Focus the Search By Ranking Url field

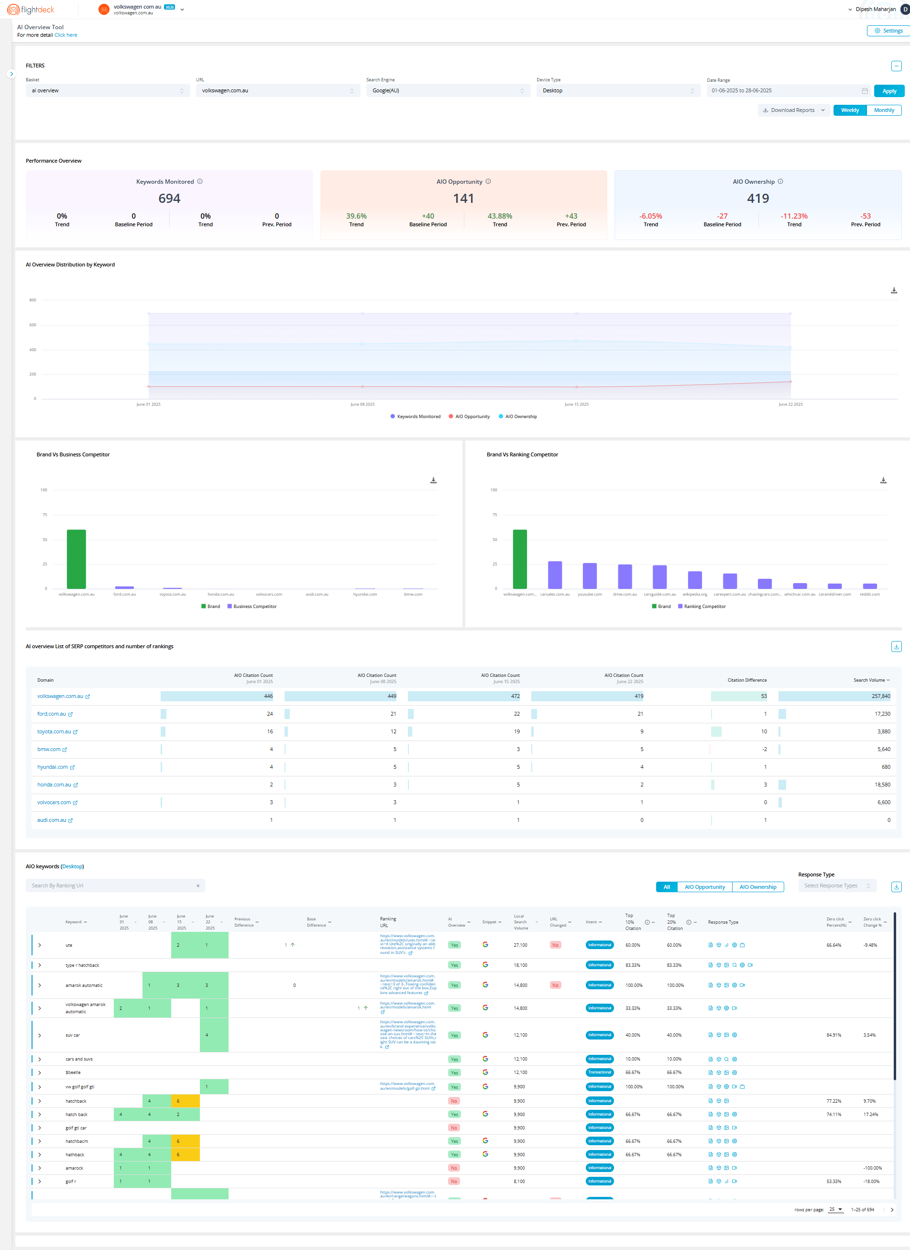115,886
